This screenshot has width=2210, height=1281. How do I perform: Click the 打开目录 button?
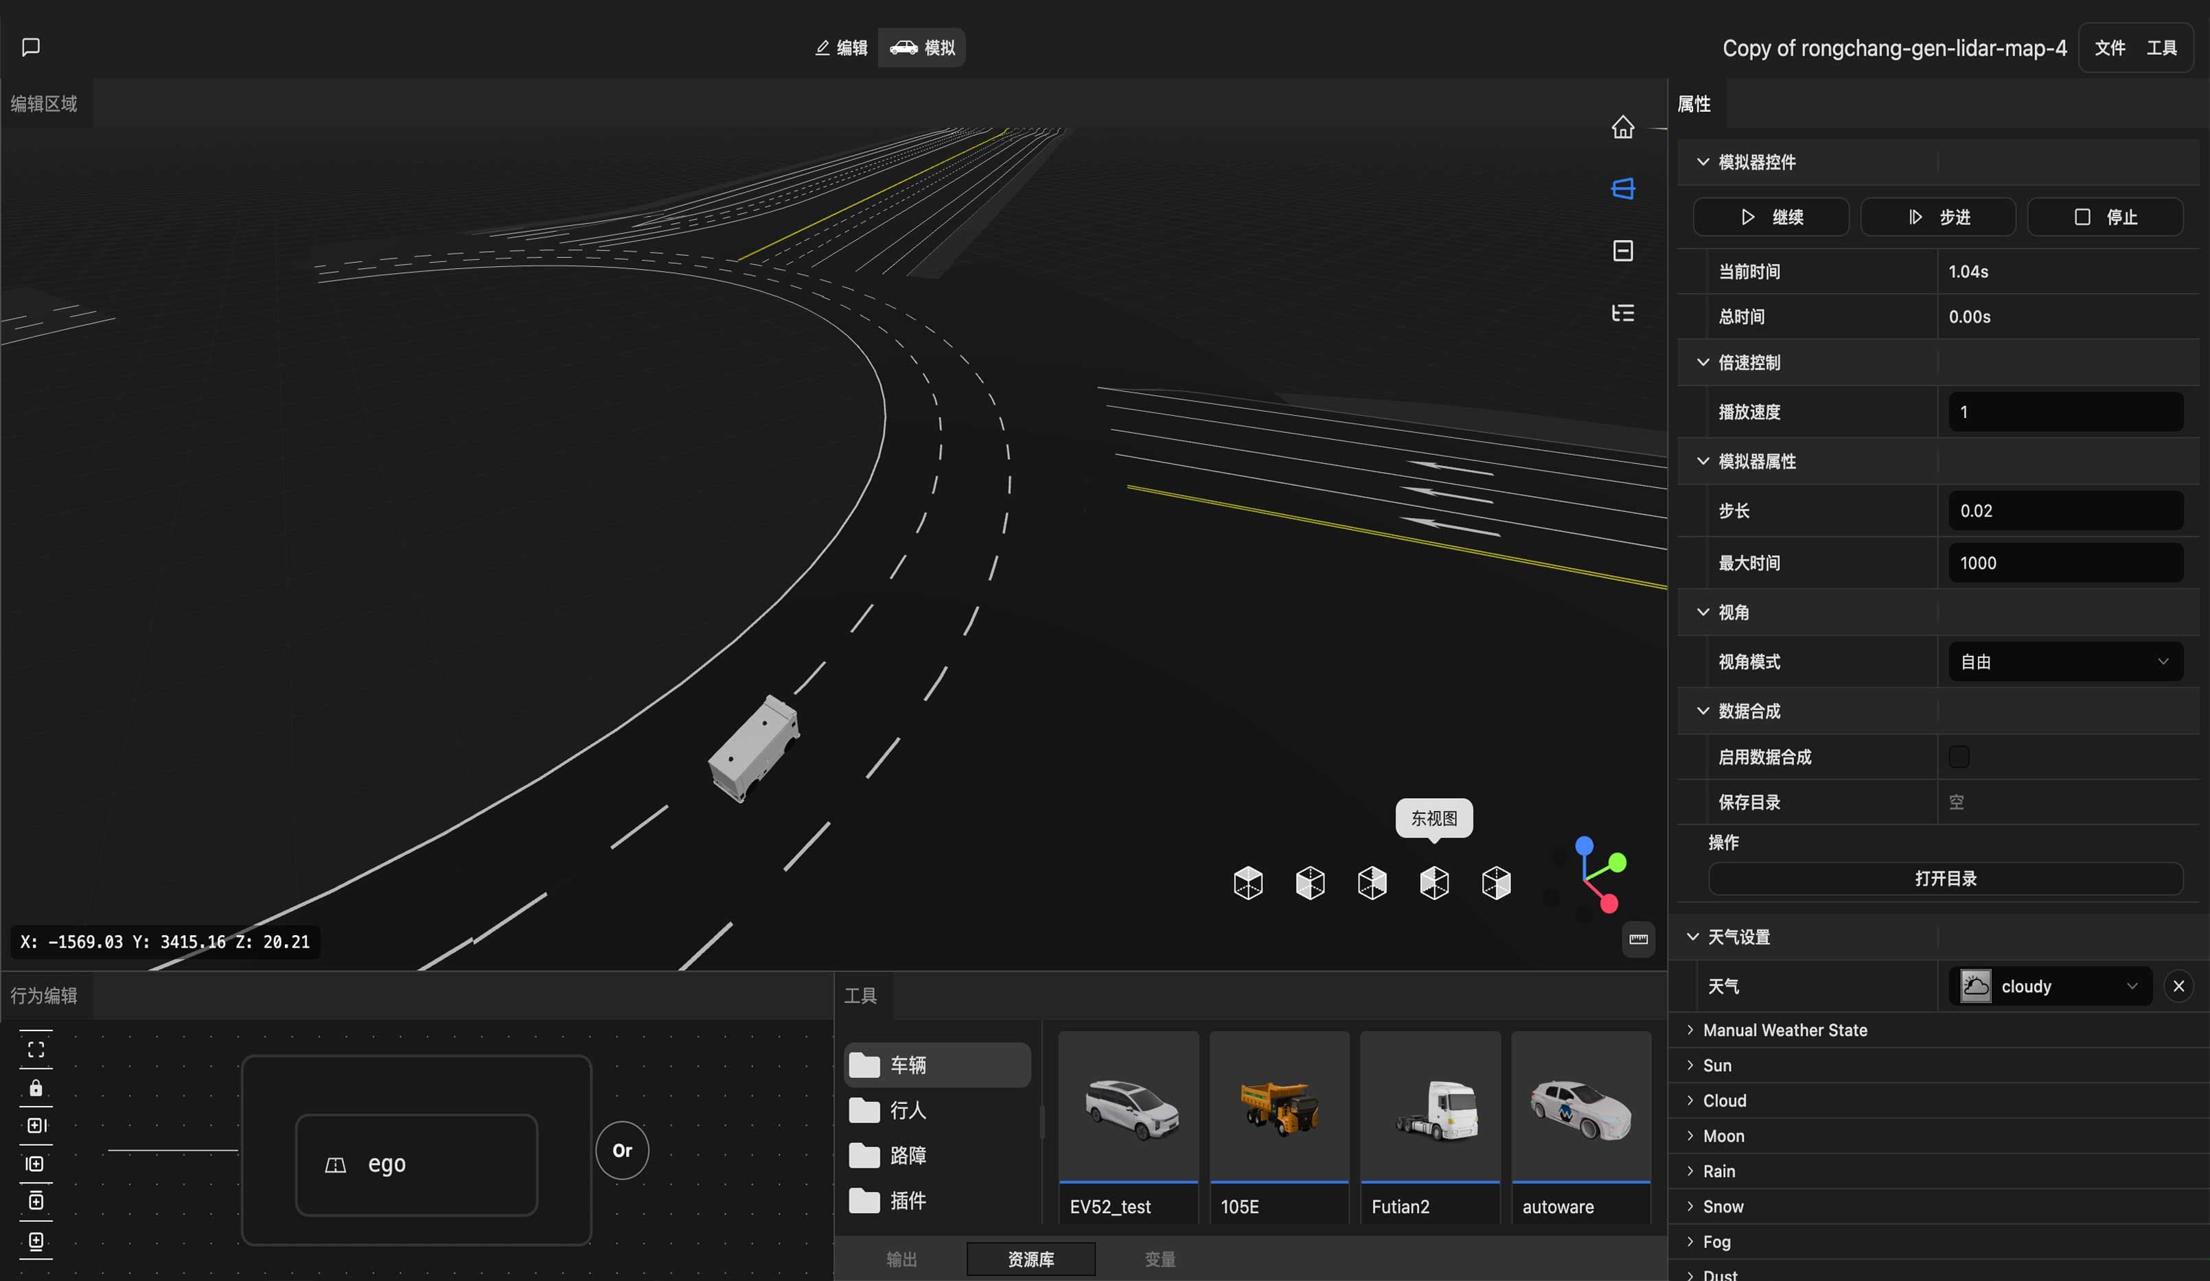(1945, 878)
